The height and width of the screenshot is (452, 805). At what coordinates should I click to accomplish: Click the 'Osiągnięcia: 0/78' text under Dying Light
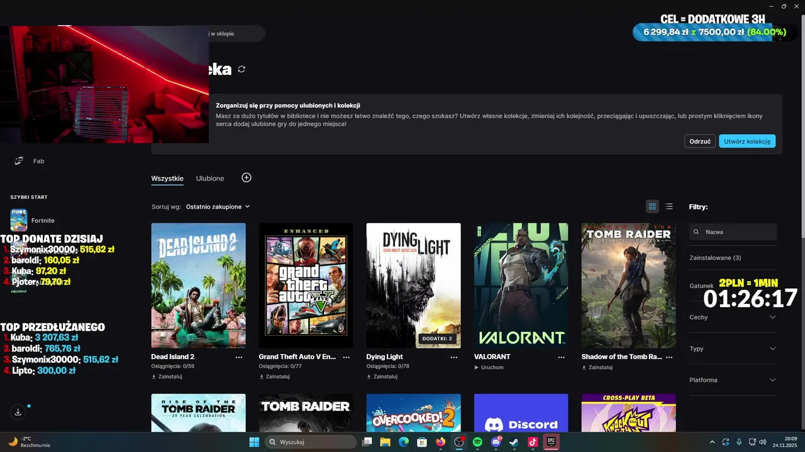coord(388,366)
